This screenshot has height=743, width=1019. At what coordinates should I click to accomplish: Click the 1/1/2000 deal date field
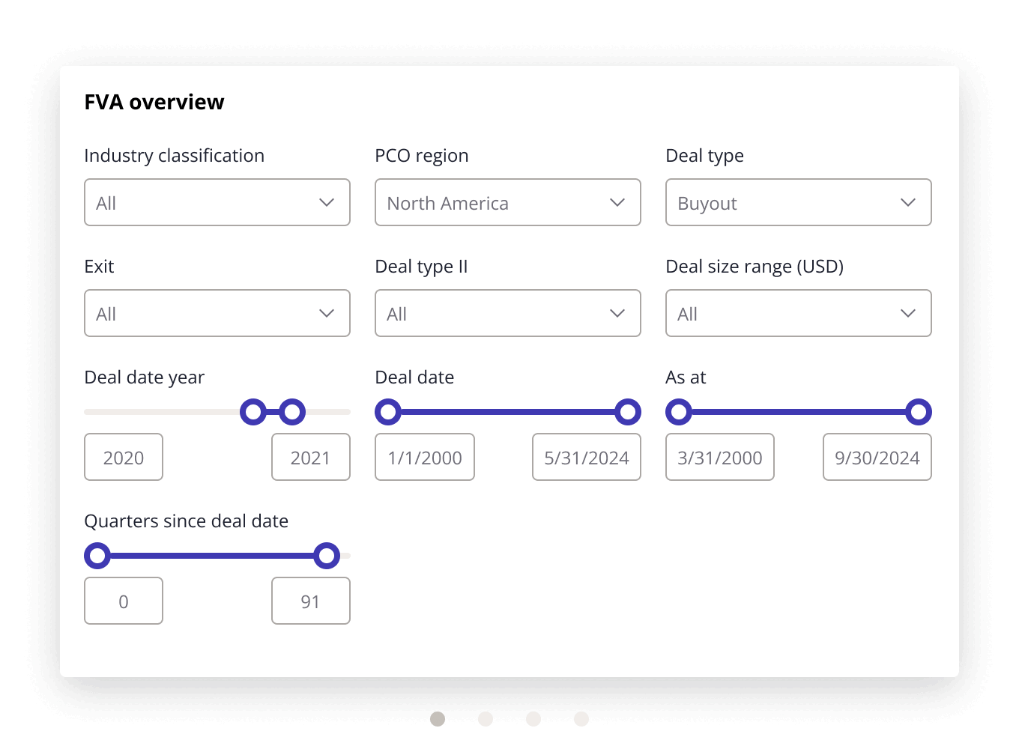[x=425, y=457]
